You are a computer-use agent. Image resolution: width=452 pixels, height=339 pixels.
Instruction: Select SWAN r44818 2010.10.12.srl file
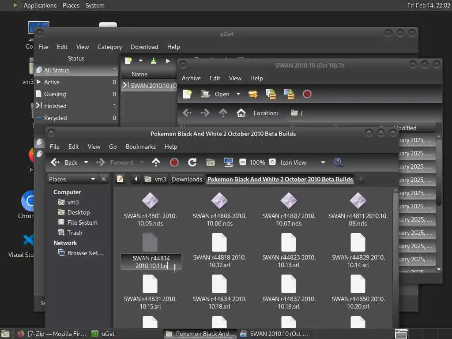point(219,251)
